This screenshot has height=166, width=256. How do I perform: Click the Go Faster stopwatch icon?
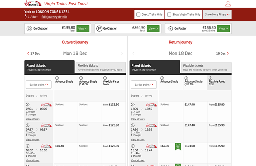(x=170, y=29)
